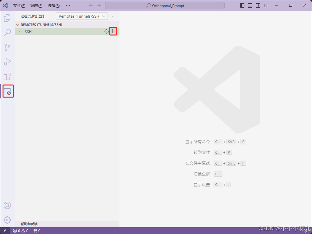Open the Source Control view

tap(7, 47)
